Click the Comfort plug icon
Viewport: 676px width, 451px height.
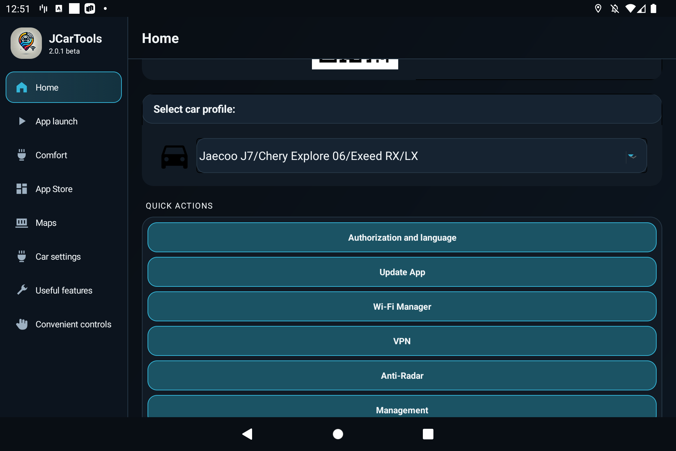pos(22,155)
